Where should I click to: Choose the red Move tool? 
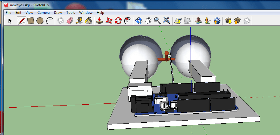[109, 21]
